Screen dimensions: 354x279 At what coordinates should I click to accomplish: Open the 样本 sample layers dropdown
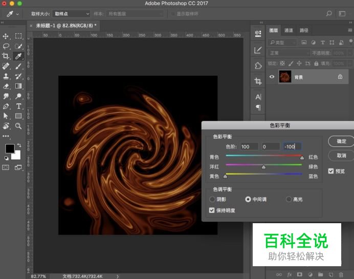[x=135, y=14]
